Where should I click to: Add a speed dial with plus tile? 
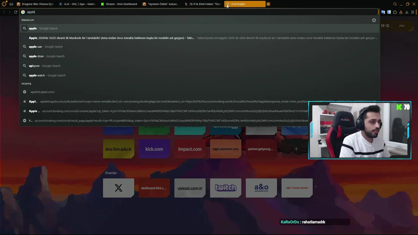(296, 149)
